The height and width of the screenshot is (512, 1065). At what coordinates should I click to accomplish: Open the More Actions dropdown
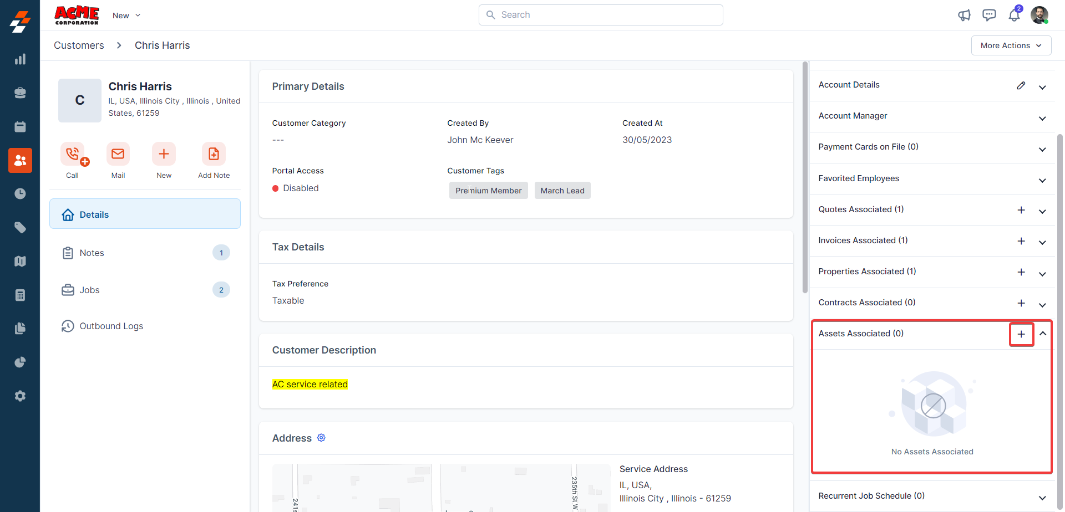(1011, 45)
